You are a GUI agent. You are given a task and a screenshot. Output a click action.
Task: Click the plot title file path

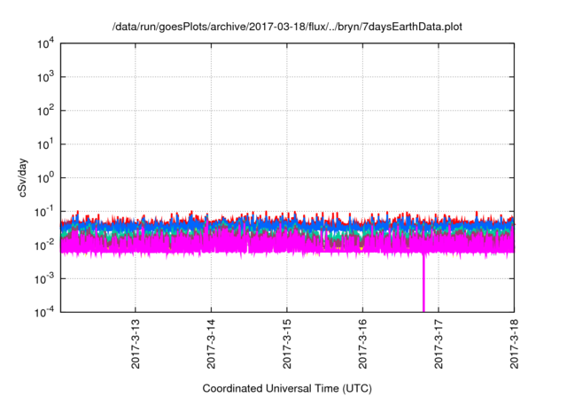tap(287, 27)
